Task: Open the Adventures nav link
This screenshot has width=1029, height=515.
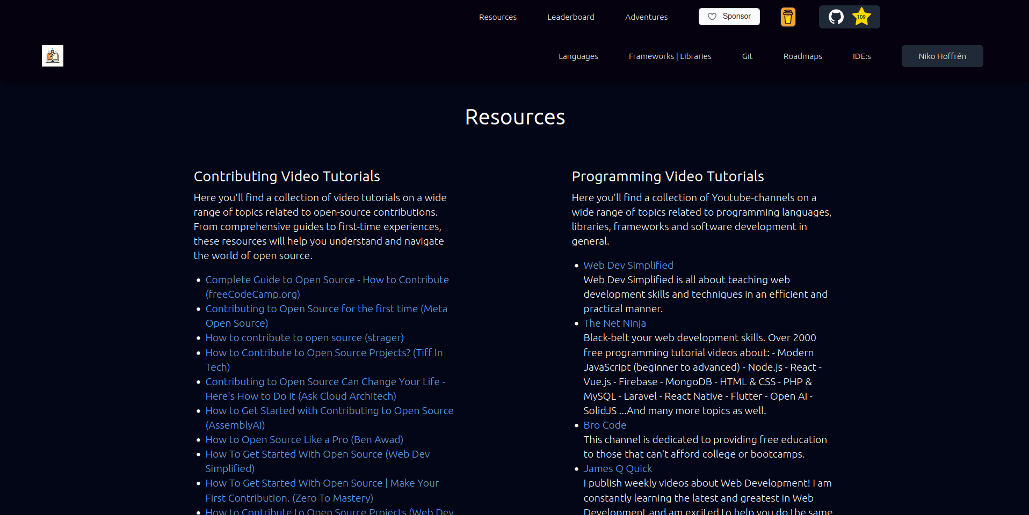Action: pyautogui.click(x=647, y=17)
